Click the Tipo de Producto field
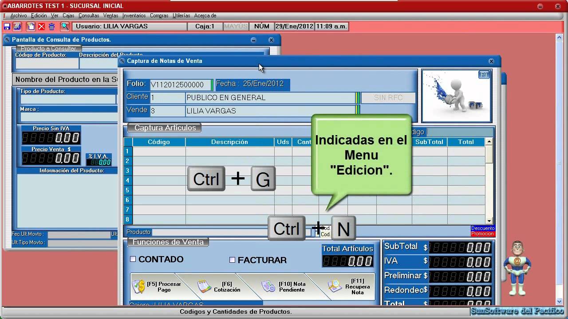 tap(67, 99)
